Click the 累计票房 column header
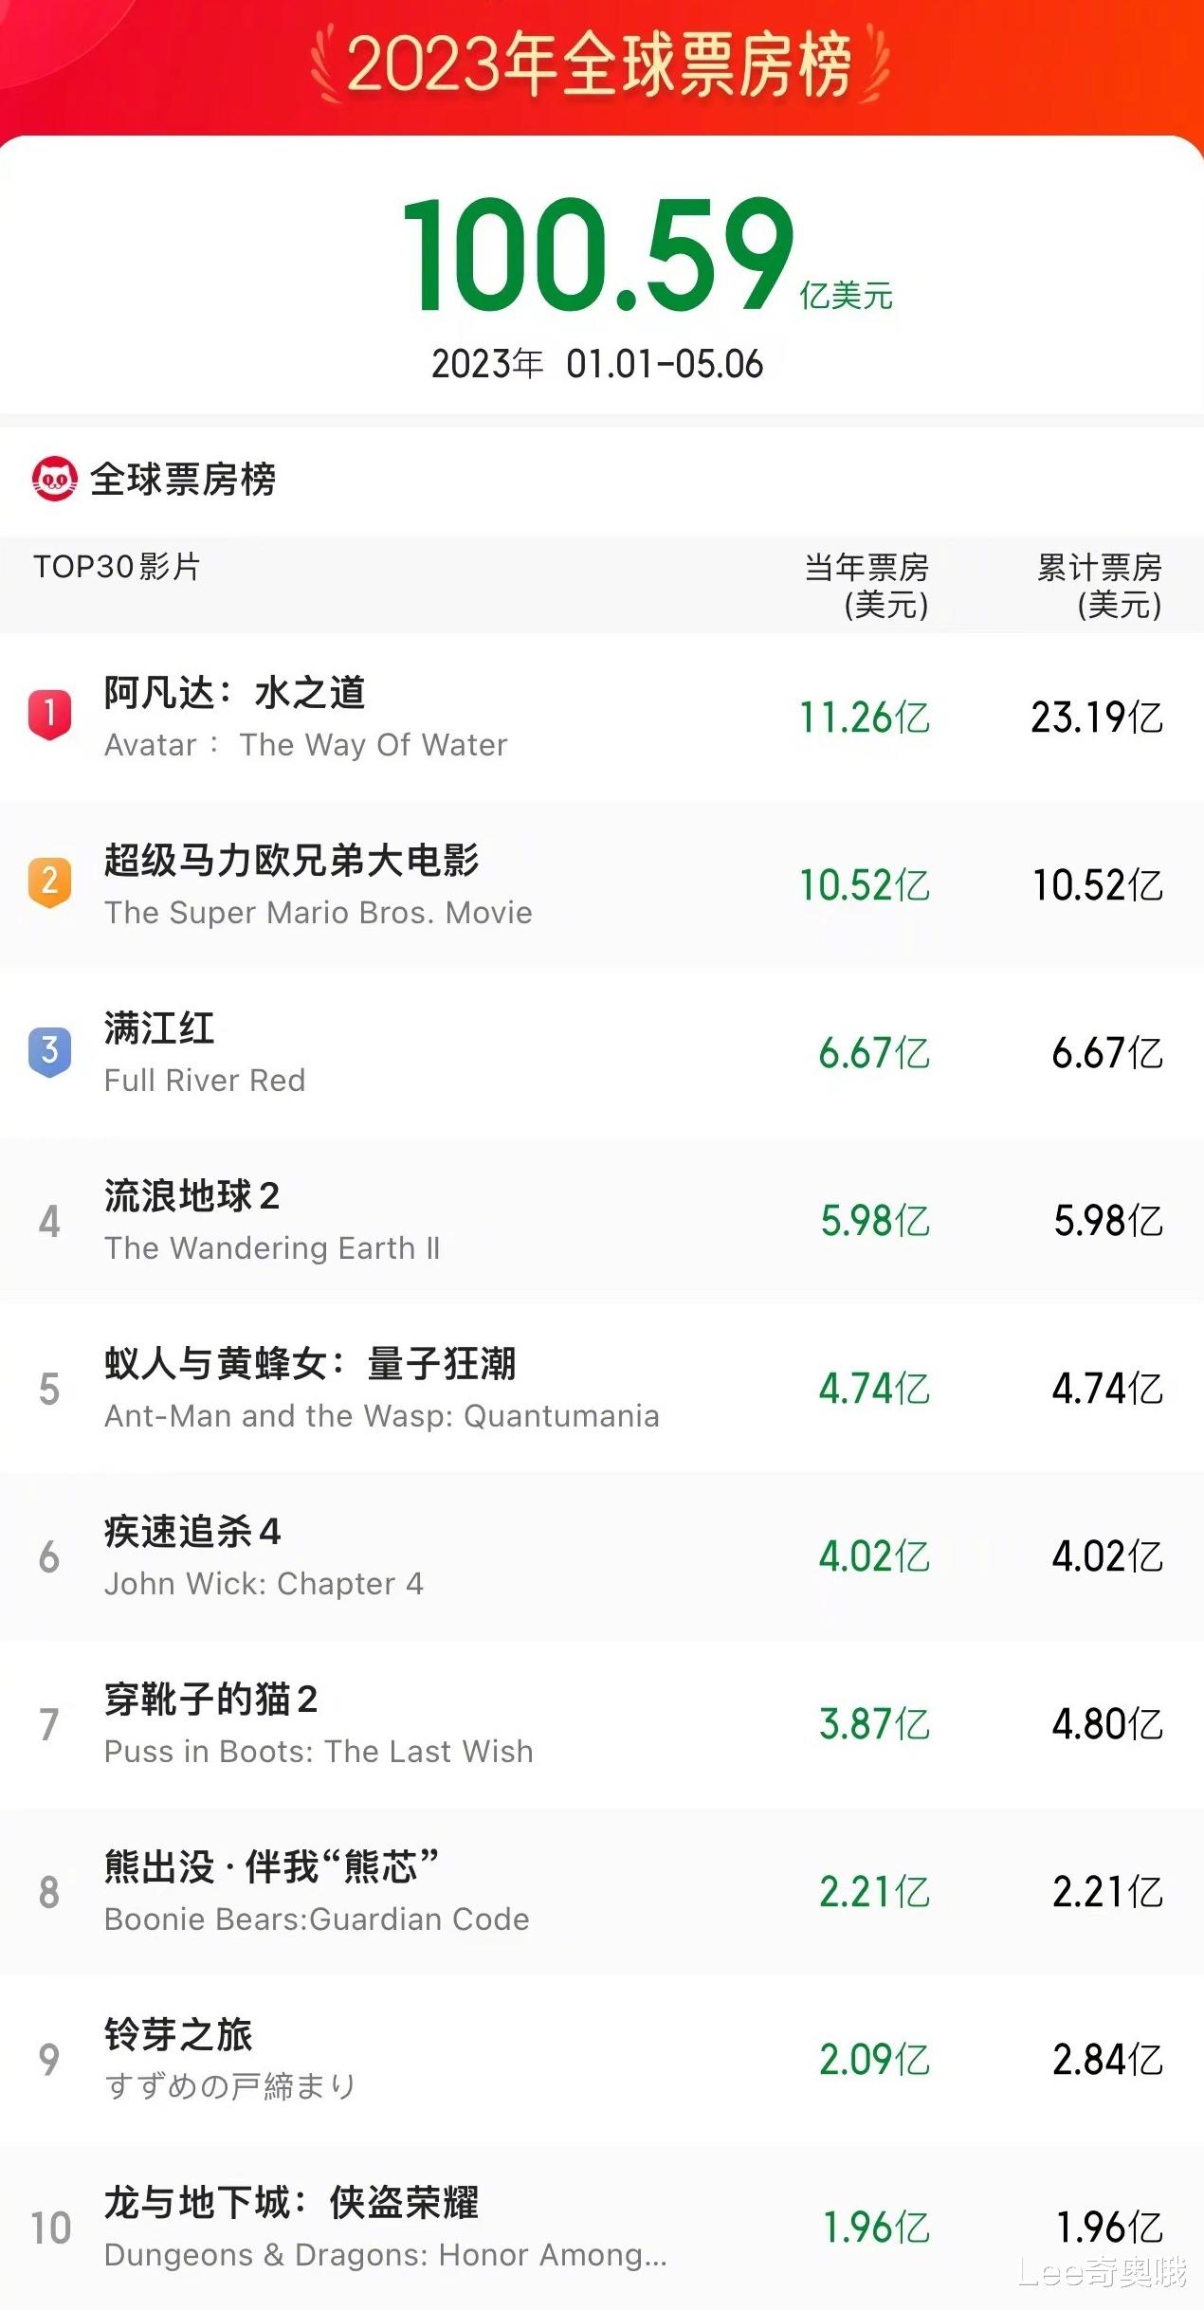This screenshot has height=2310, width=1204. 1099,585
